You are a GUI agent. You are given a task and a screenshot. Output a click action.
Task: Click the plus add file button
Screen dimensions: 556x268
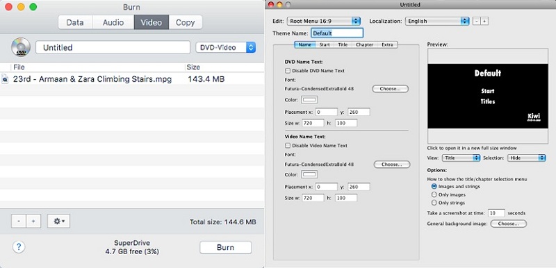click(33, 221)
